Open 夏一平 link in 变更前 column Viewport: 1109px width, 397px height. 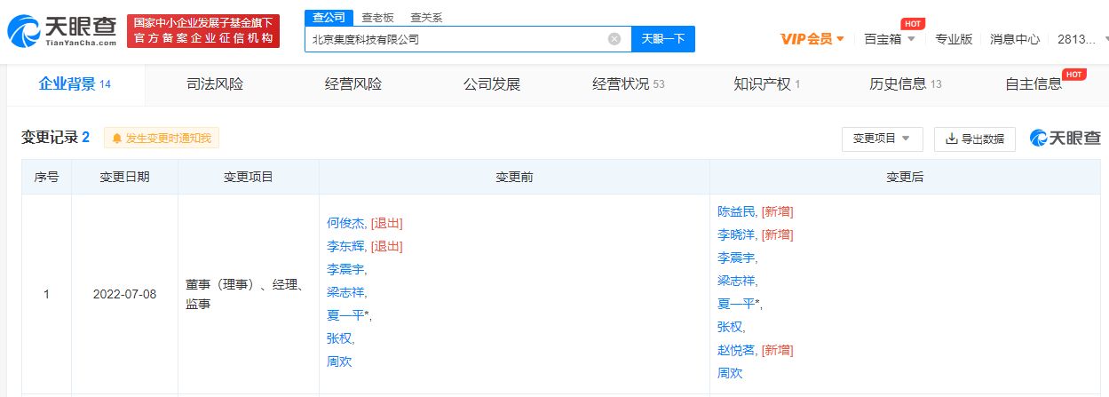click(x=345, y=315)
